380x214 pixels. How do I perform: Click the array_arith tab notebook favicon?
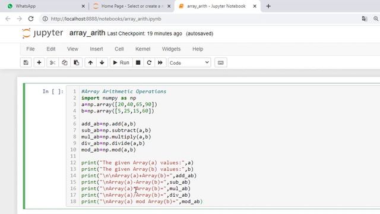coord(181,6)
